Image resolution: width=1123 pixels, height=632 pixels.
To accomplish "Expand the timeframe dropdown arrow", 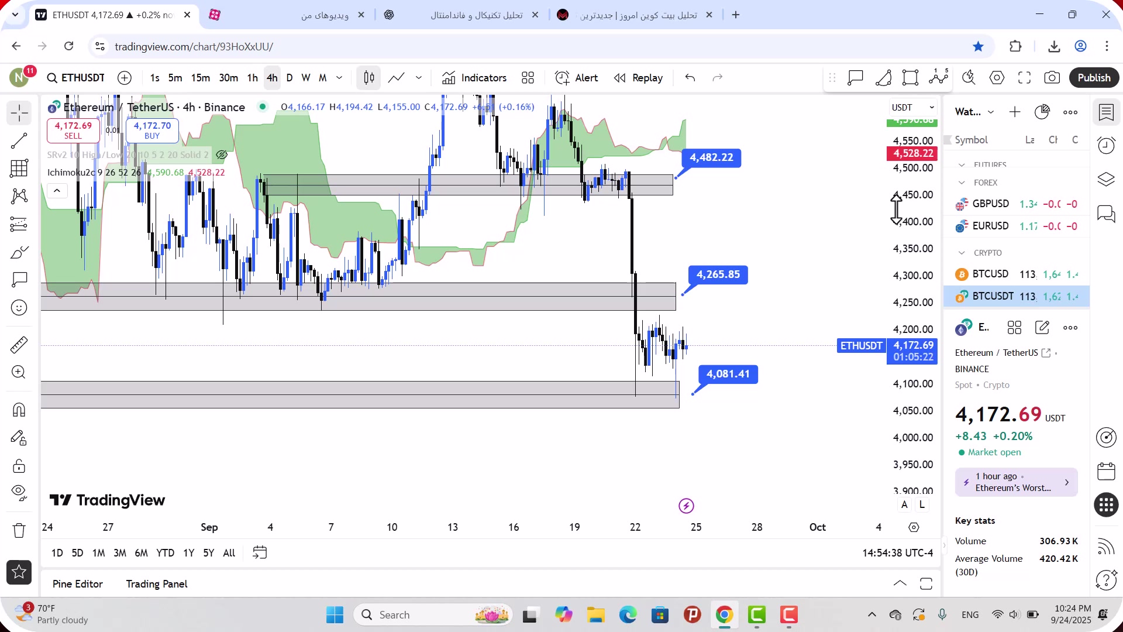I will point(339,78).
